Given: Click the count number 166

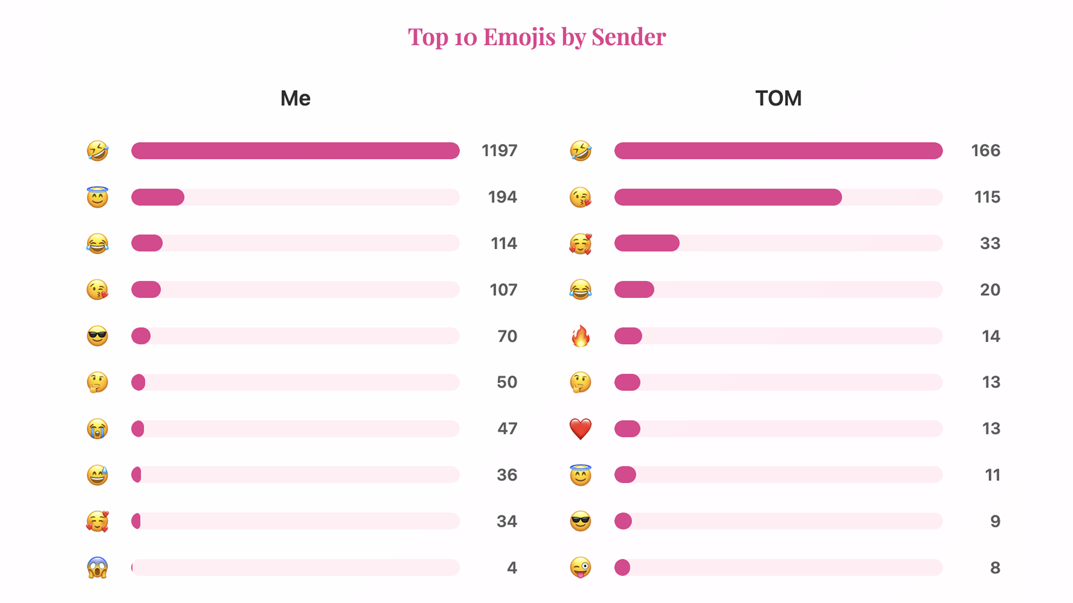Looking at the screenshot, I should (985, 150).
